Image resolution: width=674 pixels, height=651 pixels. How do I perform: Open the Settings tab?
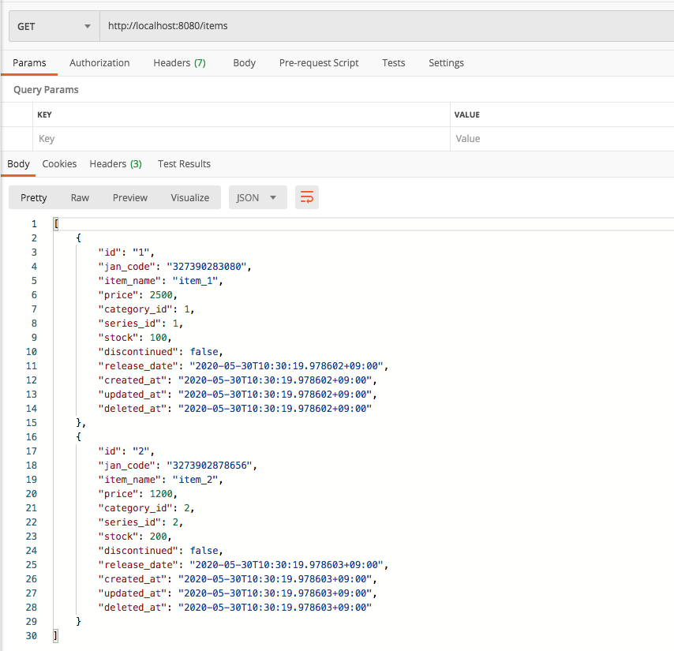(446, 63)
